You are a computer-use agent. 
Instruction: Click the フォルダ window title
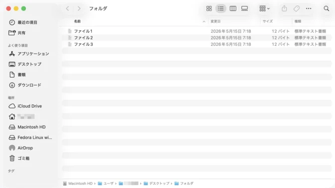pyautogui.click(x=98, y=8)
